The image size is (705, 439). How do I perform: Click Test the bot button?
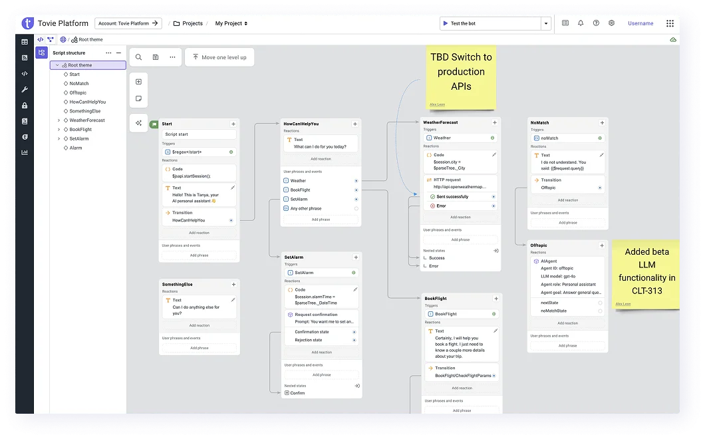[x=490, y=23]
